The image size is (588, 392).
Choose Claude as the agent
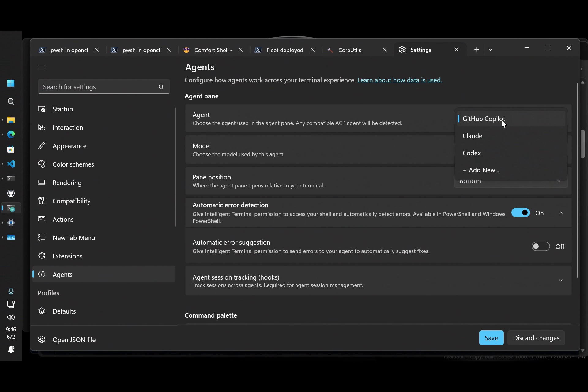(511, 136)
